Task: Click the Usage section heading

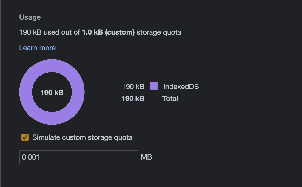Action: pyautogui.click(x=30, y=17)
